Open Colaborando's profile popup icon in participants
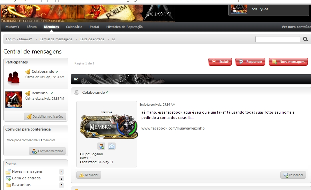This screenshot has height=190, width=311. click(57, 72)
